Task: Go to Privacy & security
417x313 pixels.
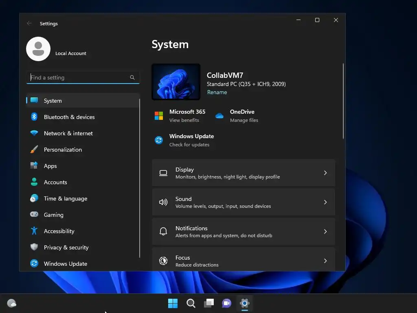Action: click(83, 247)
